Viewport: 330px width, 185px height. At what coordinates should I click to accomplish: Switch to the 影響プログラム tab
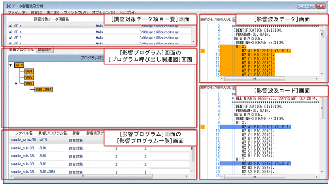[21, 50]
